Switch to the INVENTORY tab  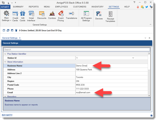(x=97, y=7)
